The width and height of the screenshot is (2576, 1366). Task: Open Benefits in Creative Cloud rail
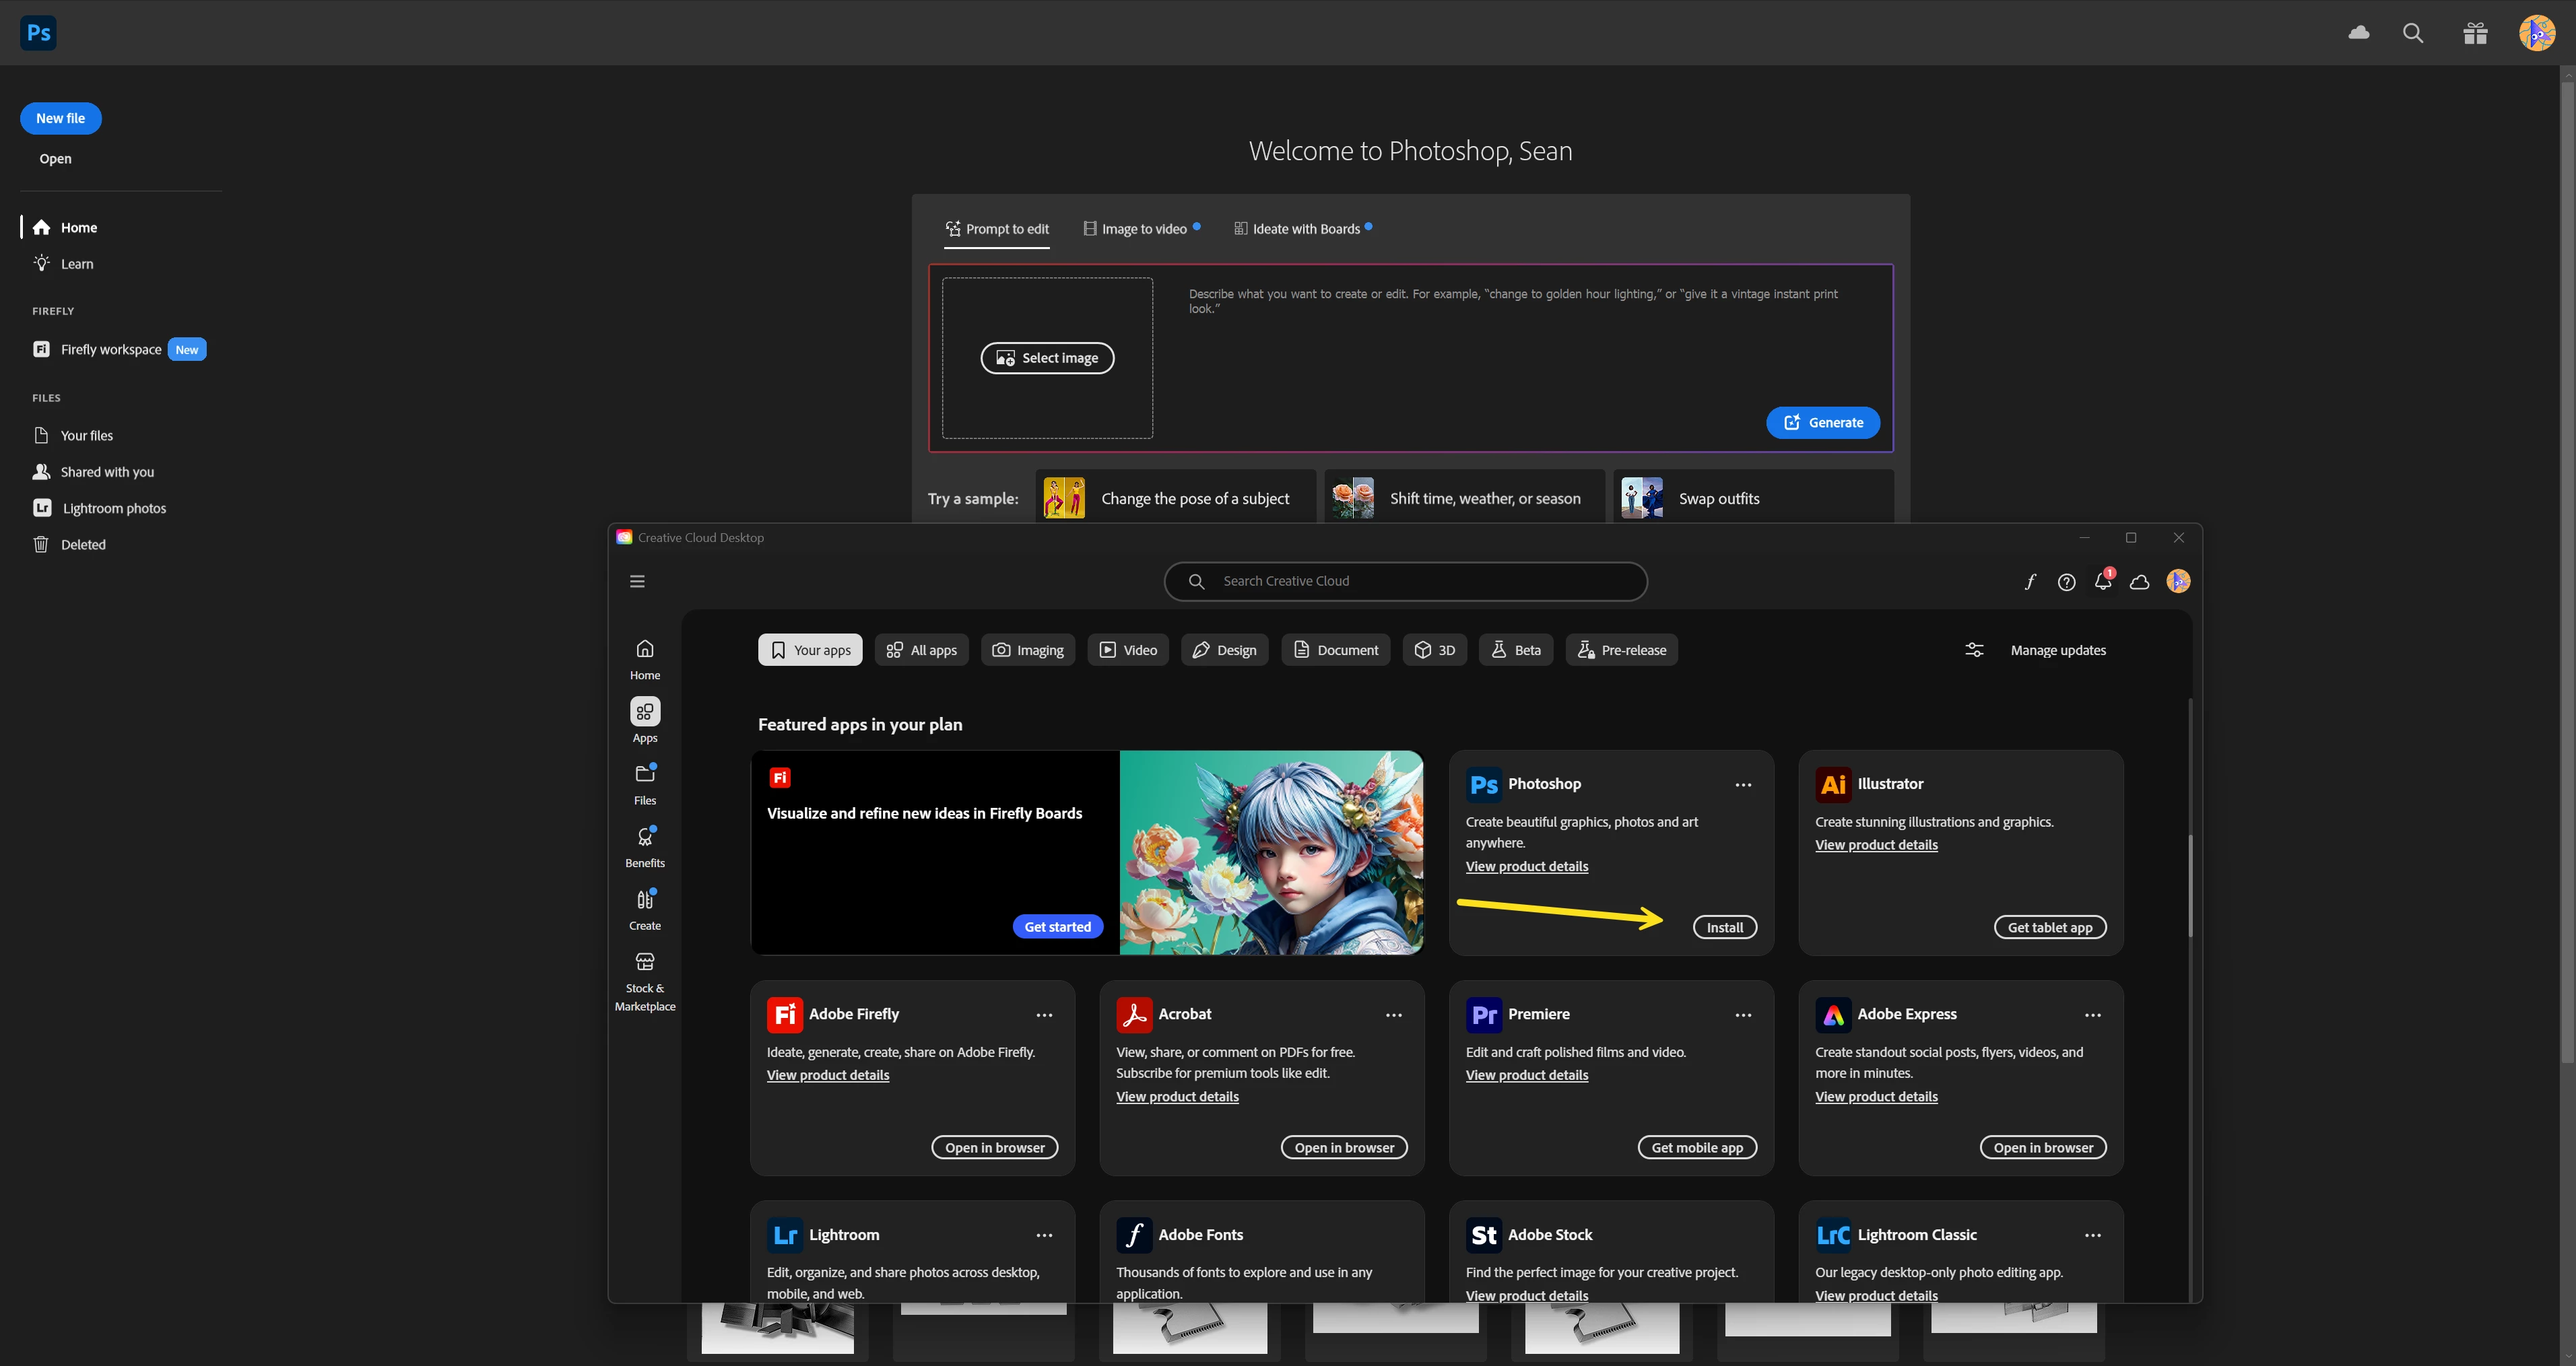[645, 847]
